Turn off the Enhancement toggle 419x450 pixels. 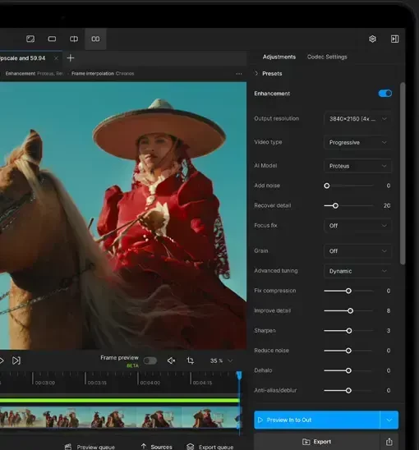pyautogui.click(x=385, y=94)
